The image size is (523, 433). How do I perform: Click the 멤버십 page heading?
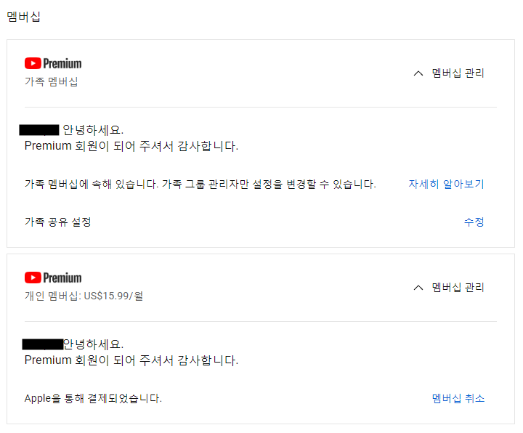tap(23, 17)
